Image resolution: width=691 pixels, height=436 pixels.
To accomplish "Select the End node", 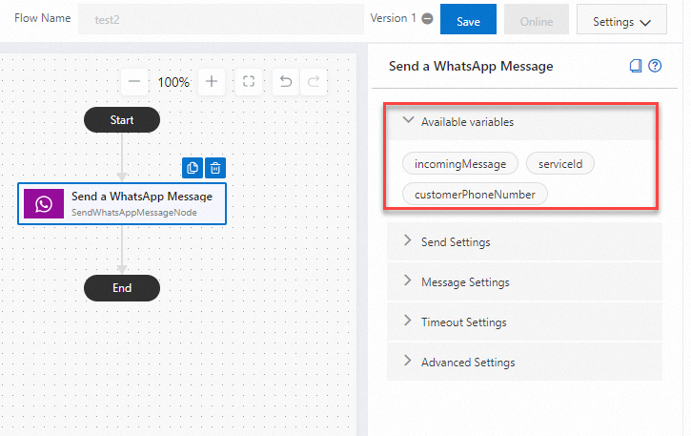I will click(x=122, y=288).
